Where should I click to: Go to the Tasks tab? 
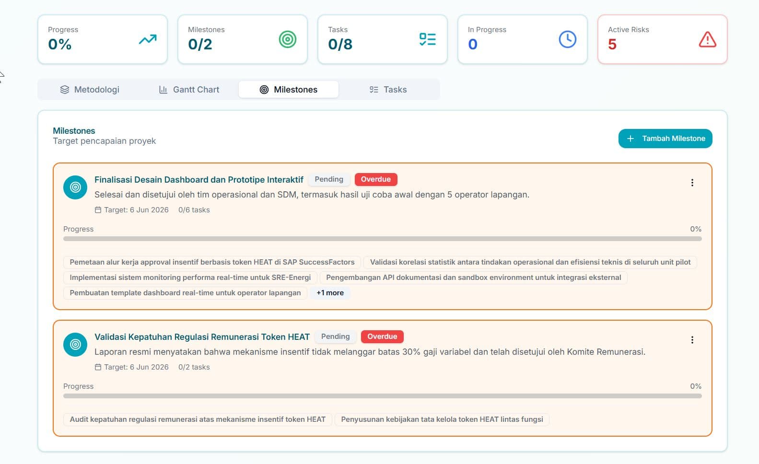[388, 90]
